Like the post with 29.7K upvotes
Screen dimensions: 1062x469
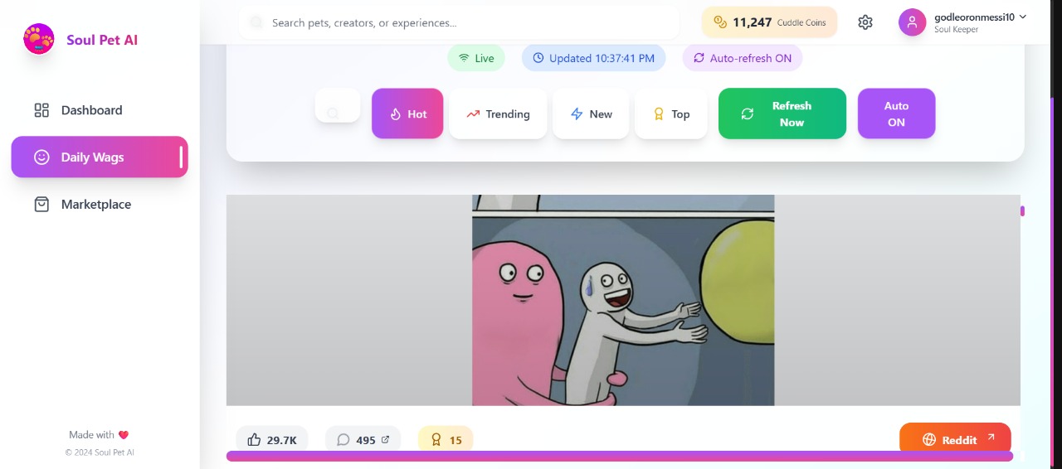point(271,440)
